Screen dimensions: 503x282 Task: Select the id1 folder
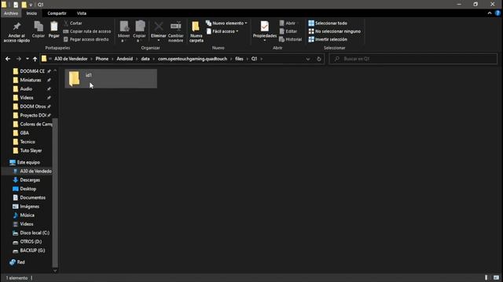(111, 78)
